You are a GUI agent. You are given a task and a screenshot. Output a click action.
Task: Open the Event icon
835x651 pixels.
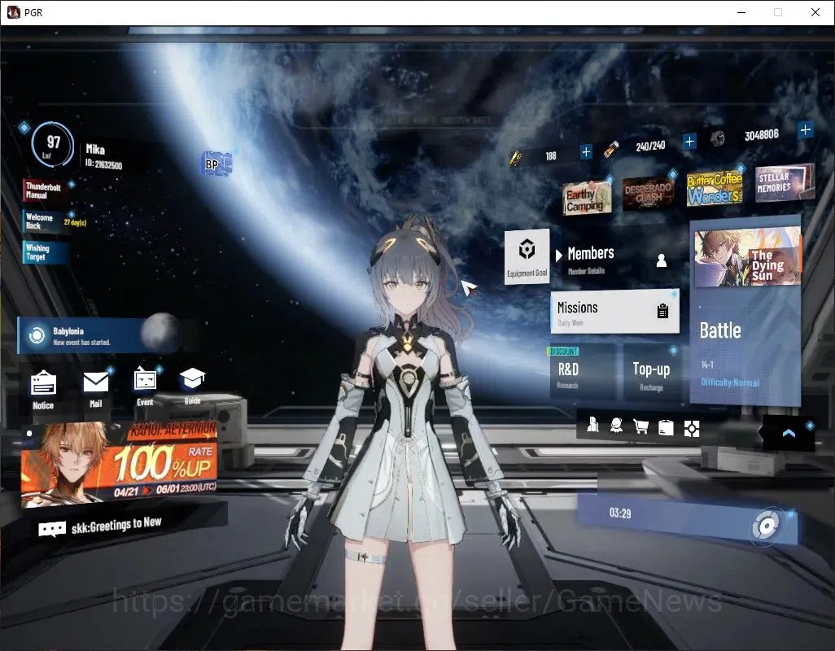click(145, 380)
